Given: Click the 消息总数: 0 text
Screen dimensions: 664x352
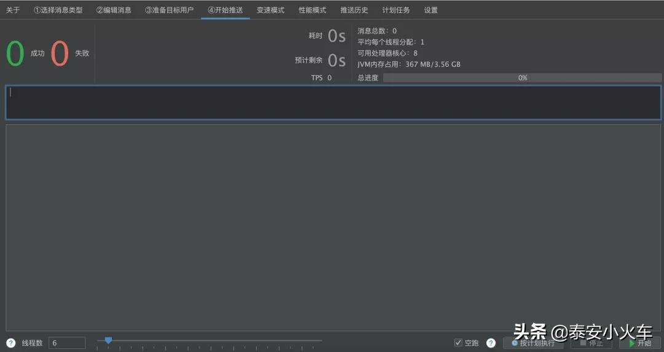Looking at the screenshot, I should [x=377, y=31].
